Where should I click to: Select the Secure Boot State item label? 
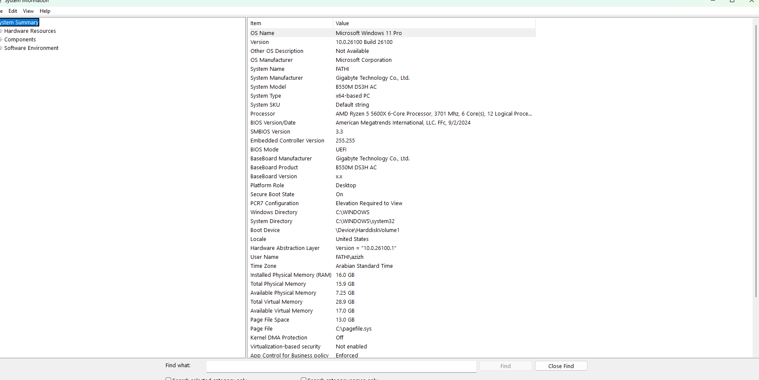[x=272, y=194]
